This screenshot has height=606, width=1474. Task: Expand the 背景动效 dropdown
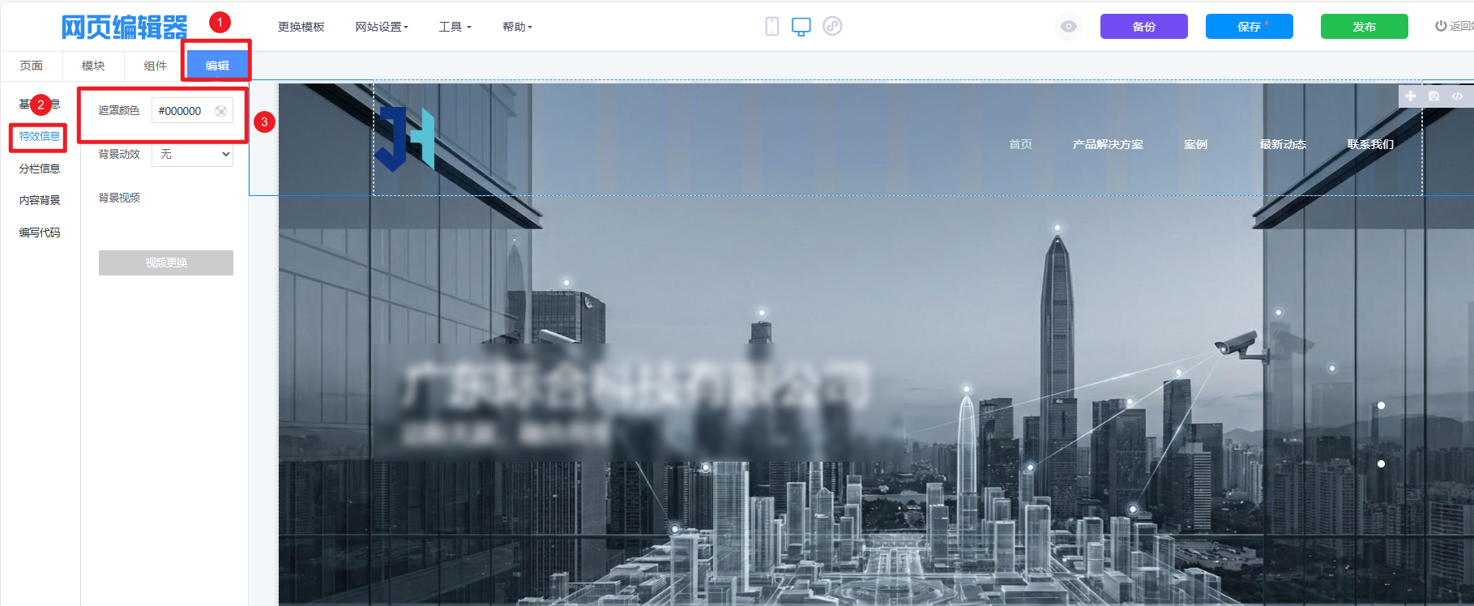(192, 154)
